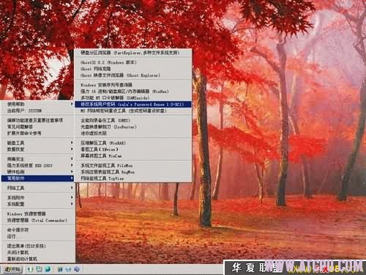Click 修改系统用户密码 (Password Renew)
The height and width of the screenshot is (275, 366).
pyautogui.click(x=133, y=104)
